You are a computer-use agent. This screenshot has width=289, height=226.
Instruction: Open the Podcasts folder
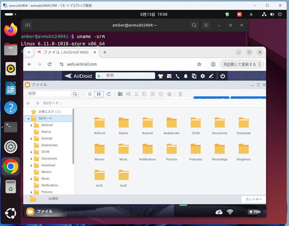tap(196, 152)
